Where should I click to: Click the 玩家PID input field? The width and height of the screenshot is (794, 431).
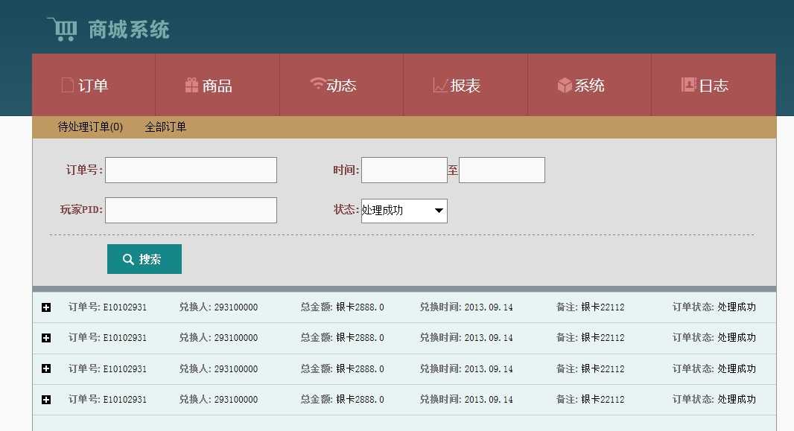[x=191, y=210]
